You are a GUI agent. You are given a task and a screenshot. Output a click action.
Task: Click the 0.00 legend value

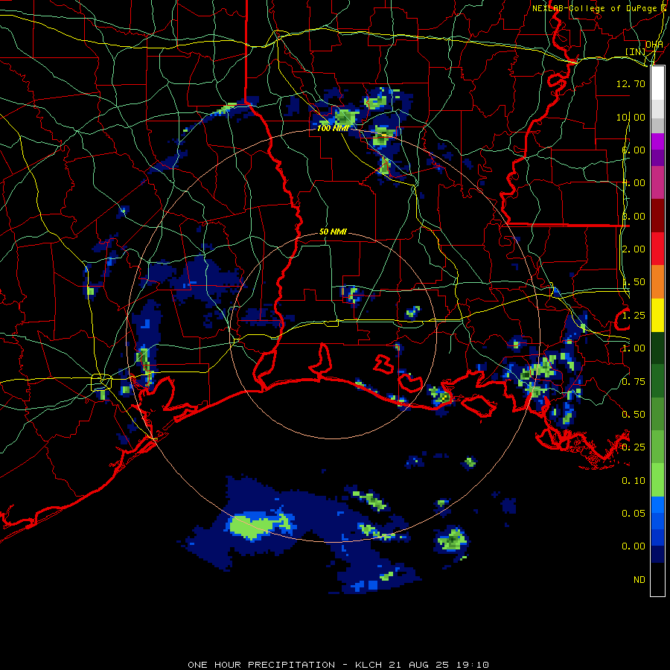(x=634, y=546)
